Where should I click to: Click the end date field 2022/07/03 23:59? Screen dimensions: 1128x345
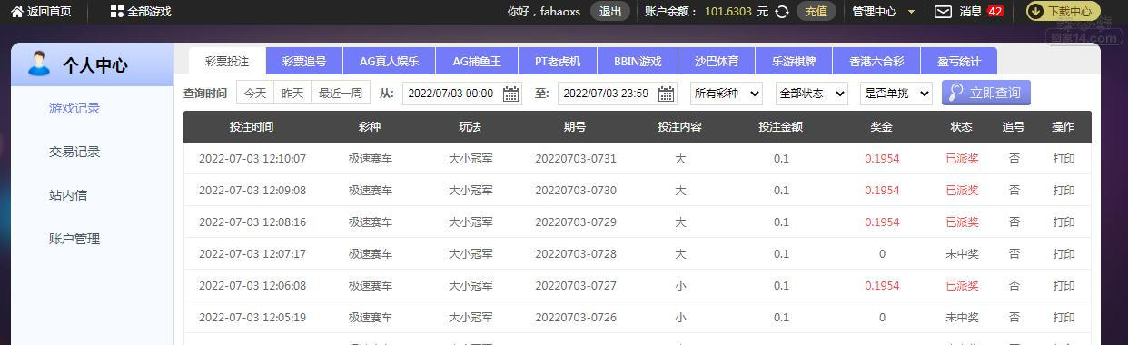(x=618, y=93)
